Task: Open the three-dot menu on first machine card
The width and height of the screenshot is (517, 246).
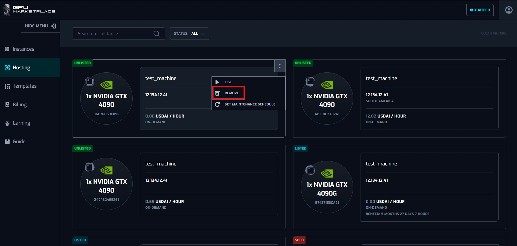Action: click(280, 66)
